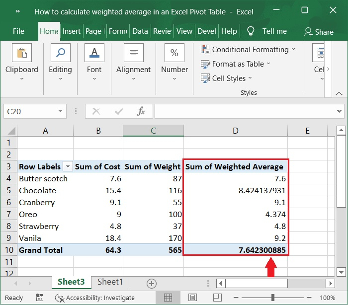Open the Font group icon
The height and width of the screenshot is (305, 348).
[94, 54]
